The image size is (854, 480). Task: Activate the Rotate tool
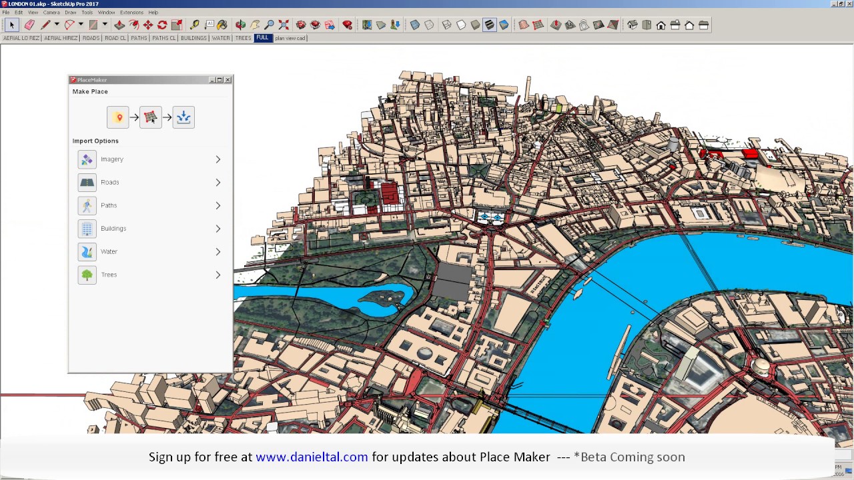coord(162,25)
